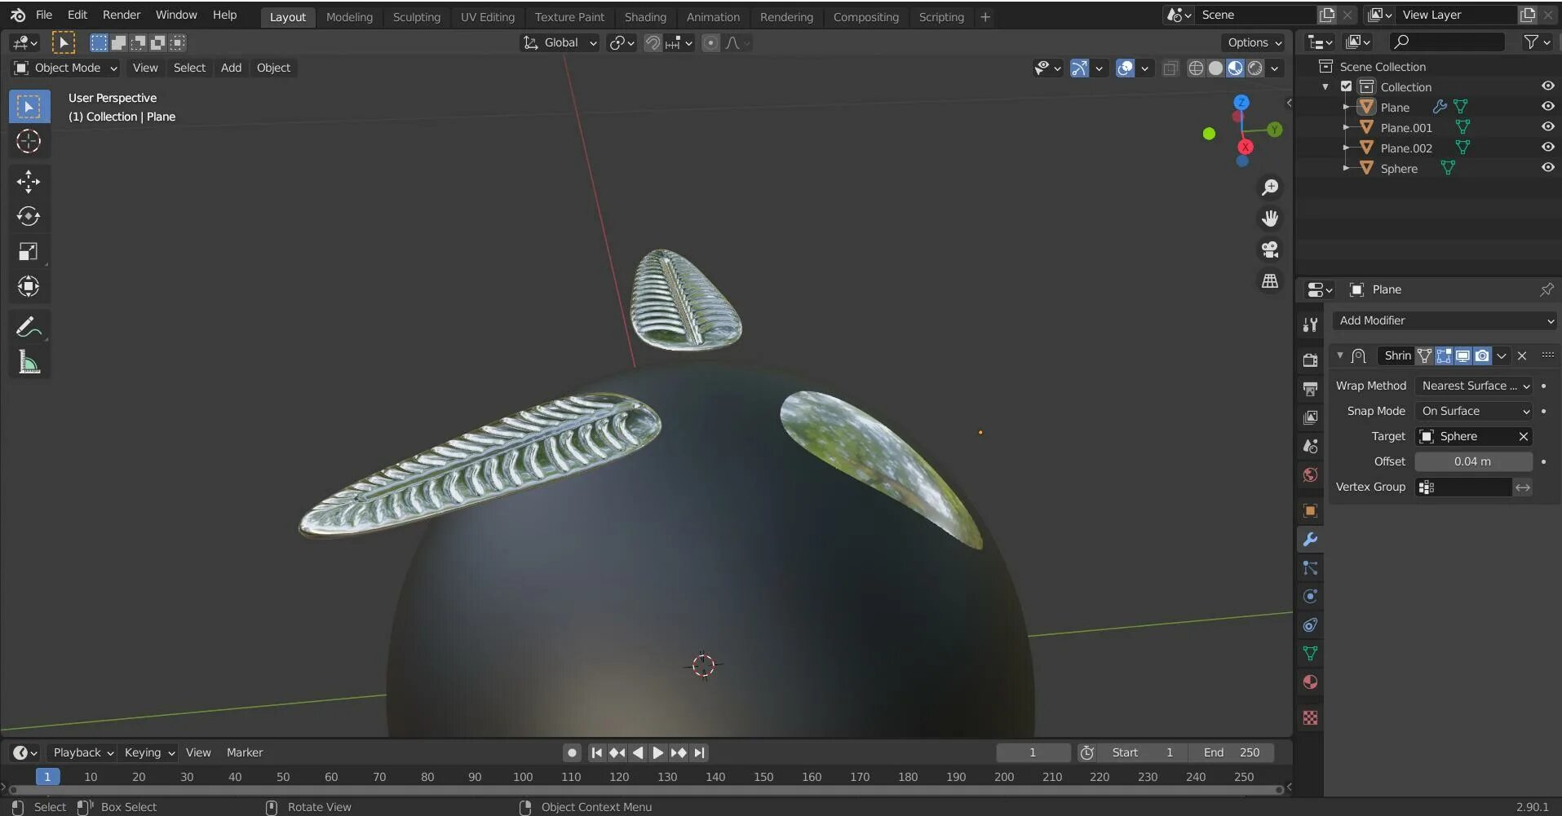Play the animation forward
The image size is (1562, 816).
click(x=657, y=752)
